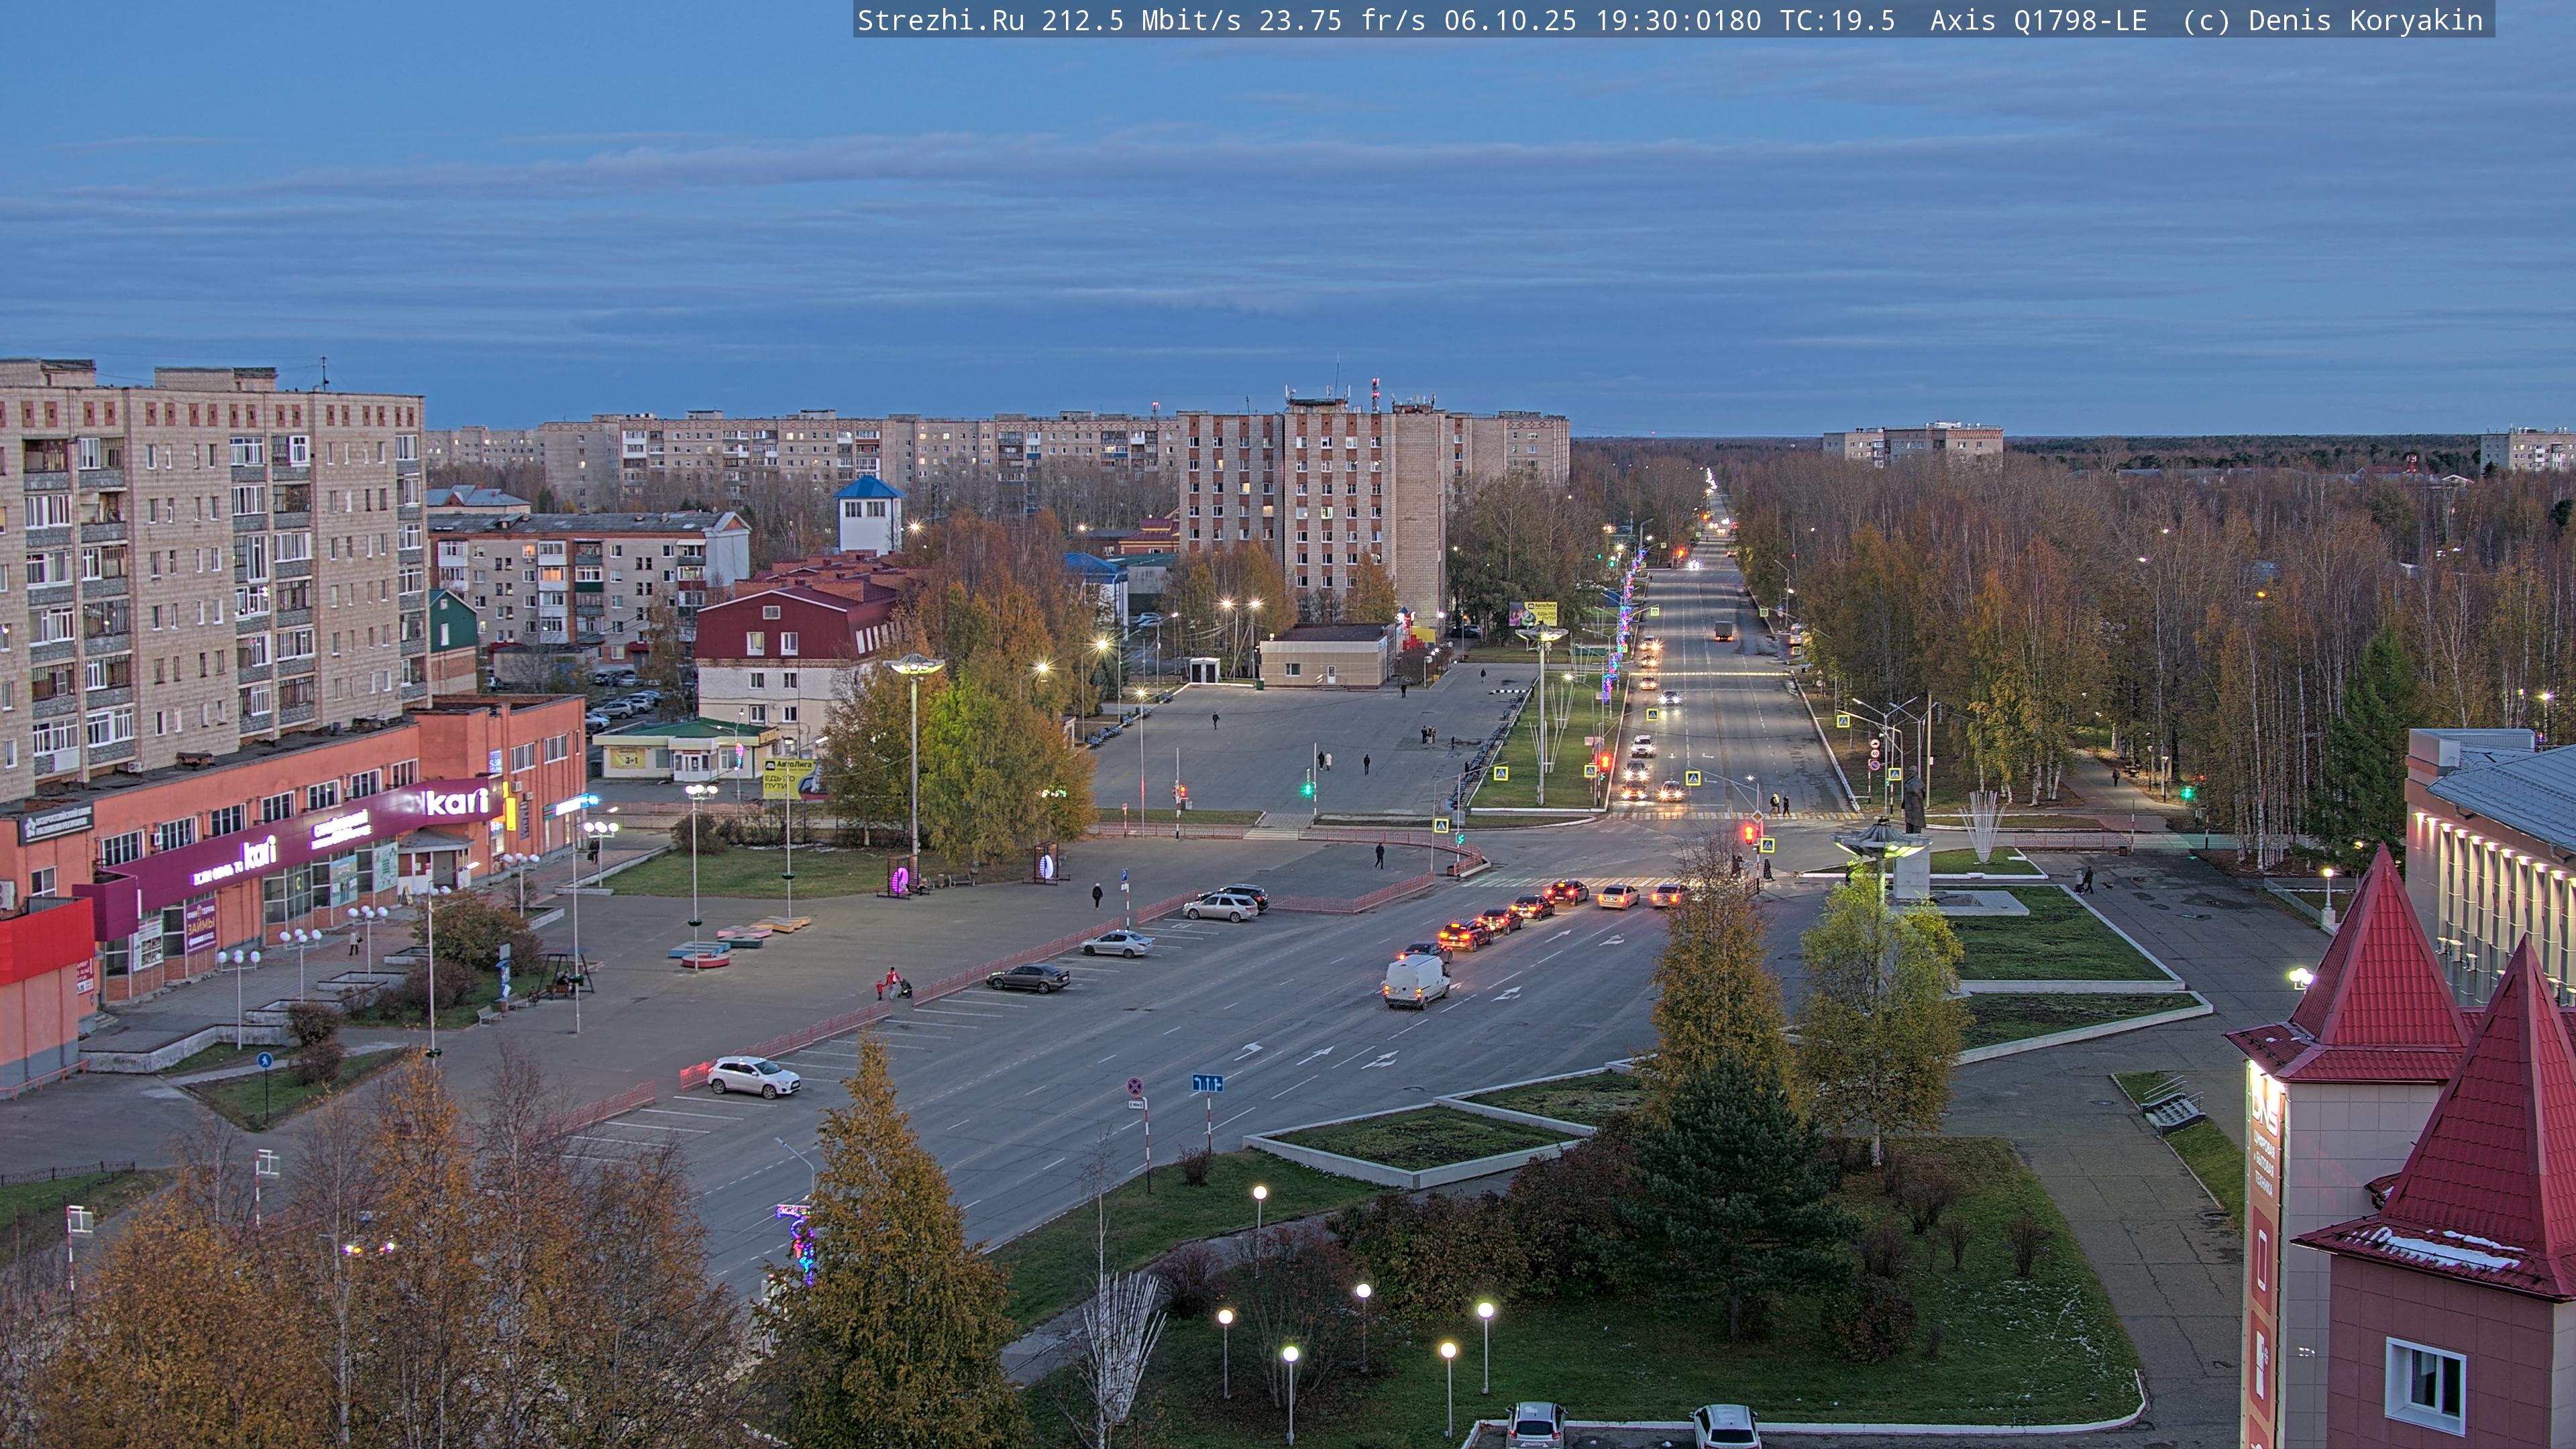The height and width of the screenshot is (1449, 2576).
Task: Click the people with a stroller
Action: [893, 985]
